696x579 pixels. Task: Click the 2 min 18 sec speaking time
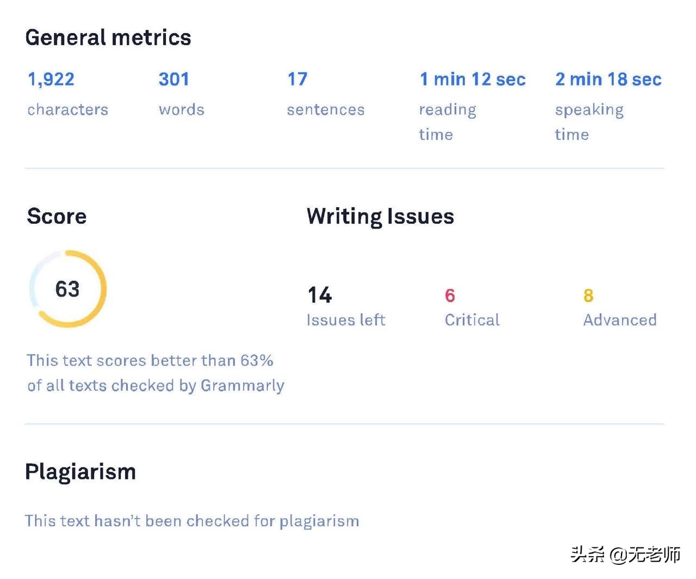click(608, 79)
